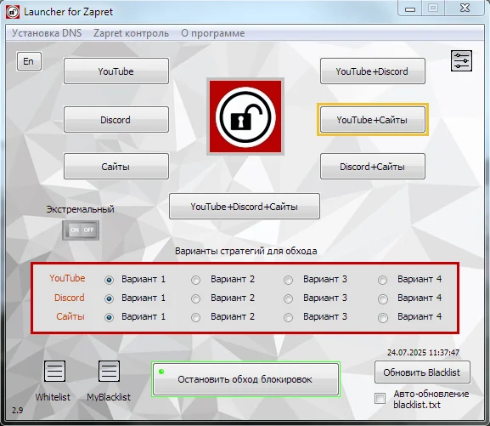Select Discord Вариант 4 radio
490x426 pixels.
pyautogui.click(x=382, y=299)
